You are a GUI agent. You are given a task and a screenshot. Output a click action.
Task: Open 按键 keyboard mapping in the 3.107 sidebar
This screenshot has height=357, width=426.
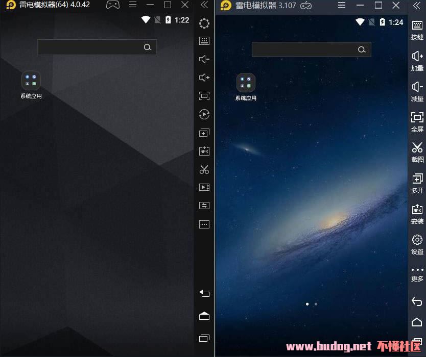tap(417, 30)
